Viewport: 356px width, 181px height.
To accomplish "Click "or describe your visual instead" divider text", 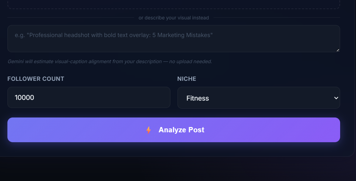I will (174, 18).
